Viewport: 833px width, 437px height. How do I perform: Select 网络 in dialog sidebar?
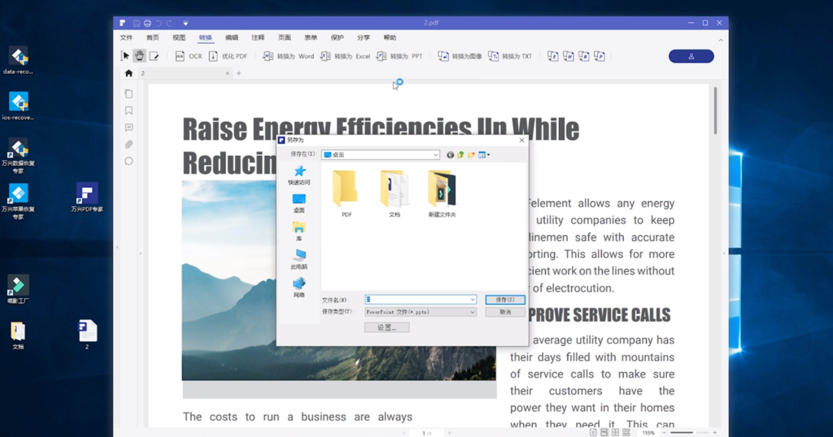pyautogui.click(x=299, y=287)
